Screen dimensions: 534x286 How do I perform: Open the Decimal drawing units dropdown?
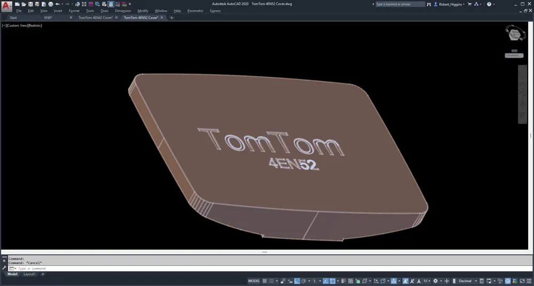[467, 281]
